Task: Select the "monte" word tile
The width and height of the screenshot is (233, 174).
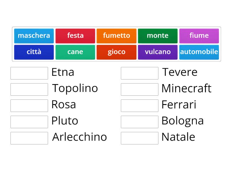Action: [158, 36]
